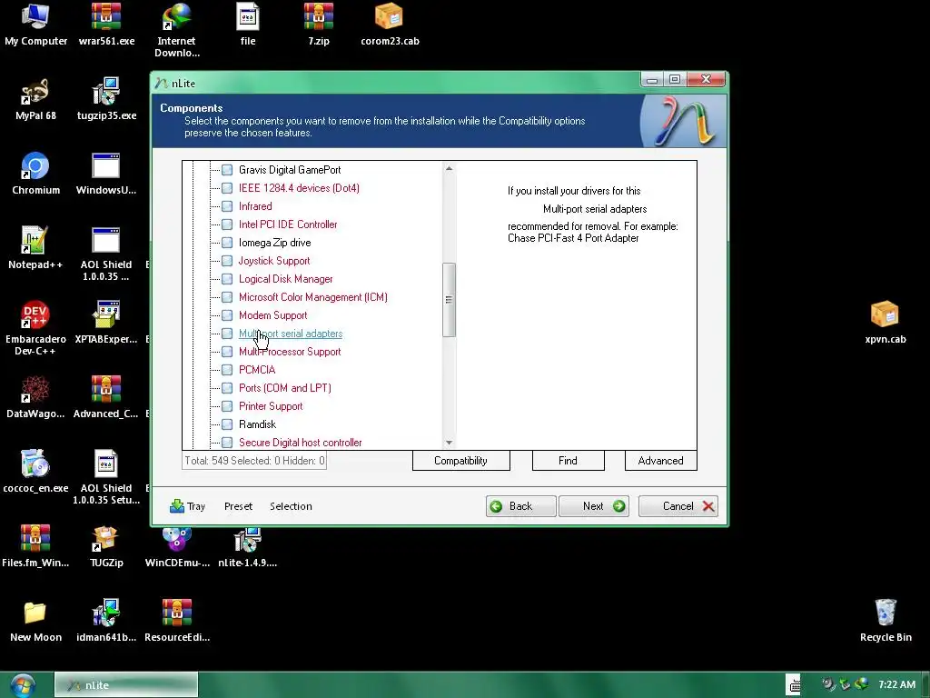
Task: Click nLite taskbar button
Action: coord(126,685)
